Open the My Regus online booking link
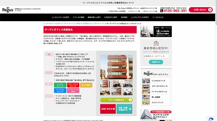This screenshot has height=121, width=217. [137, 8]
